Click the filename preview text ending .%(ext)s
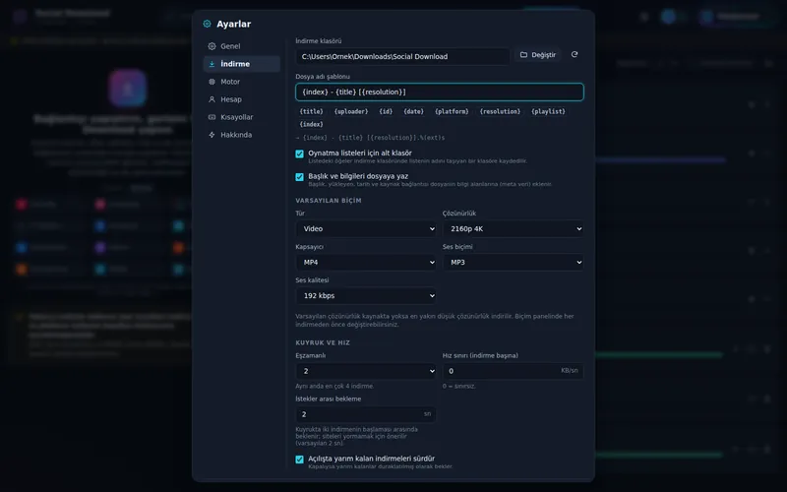 click(x=371, y=138)
